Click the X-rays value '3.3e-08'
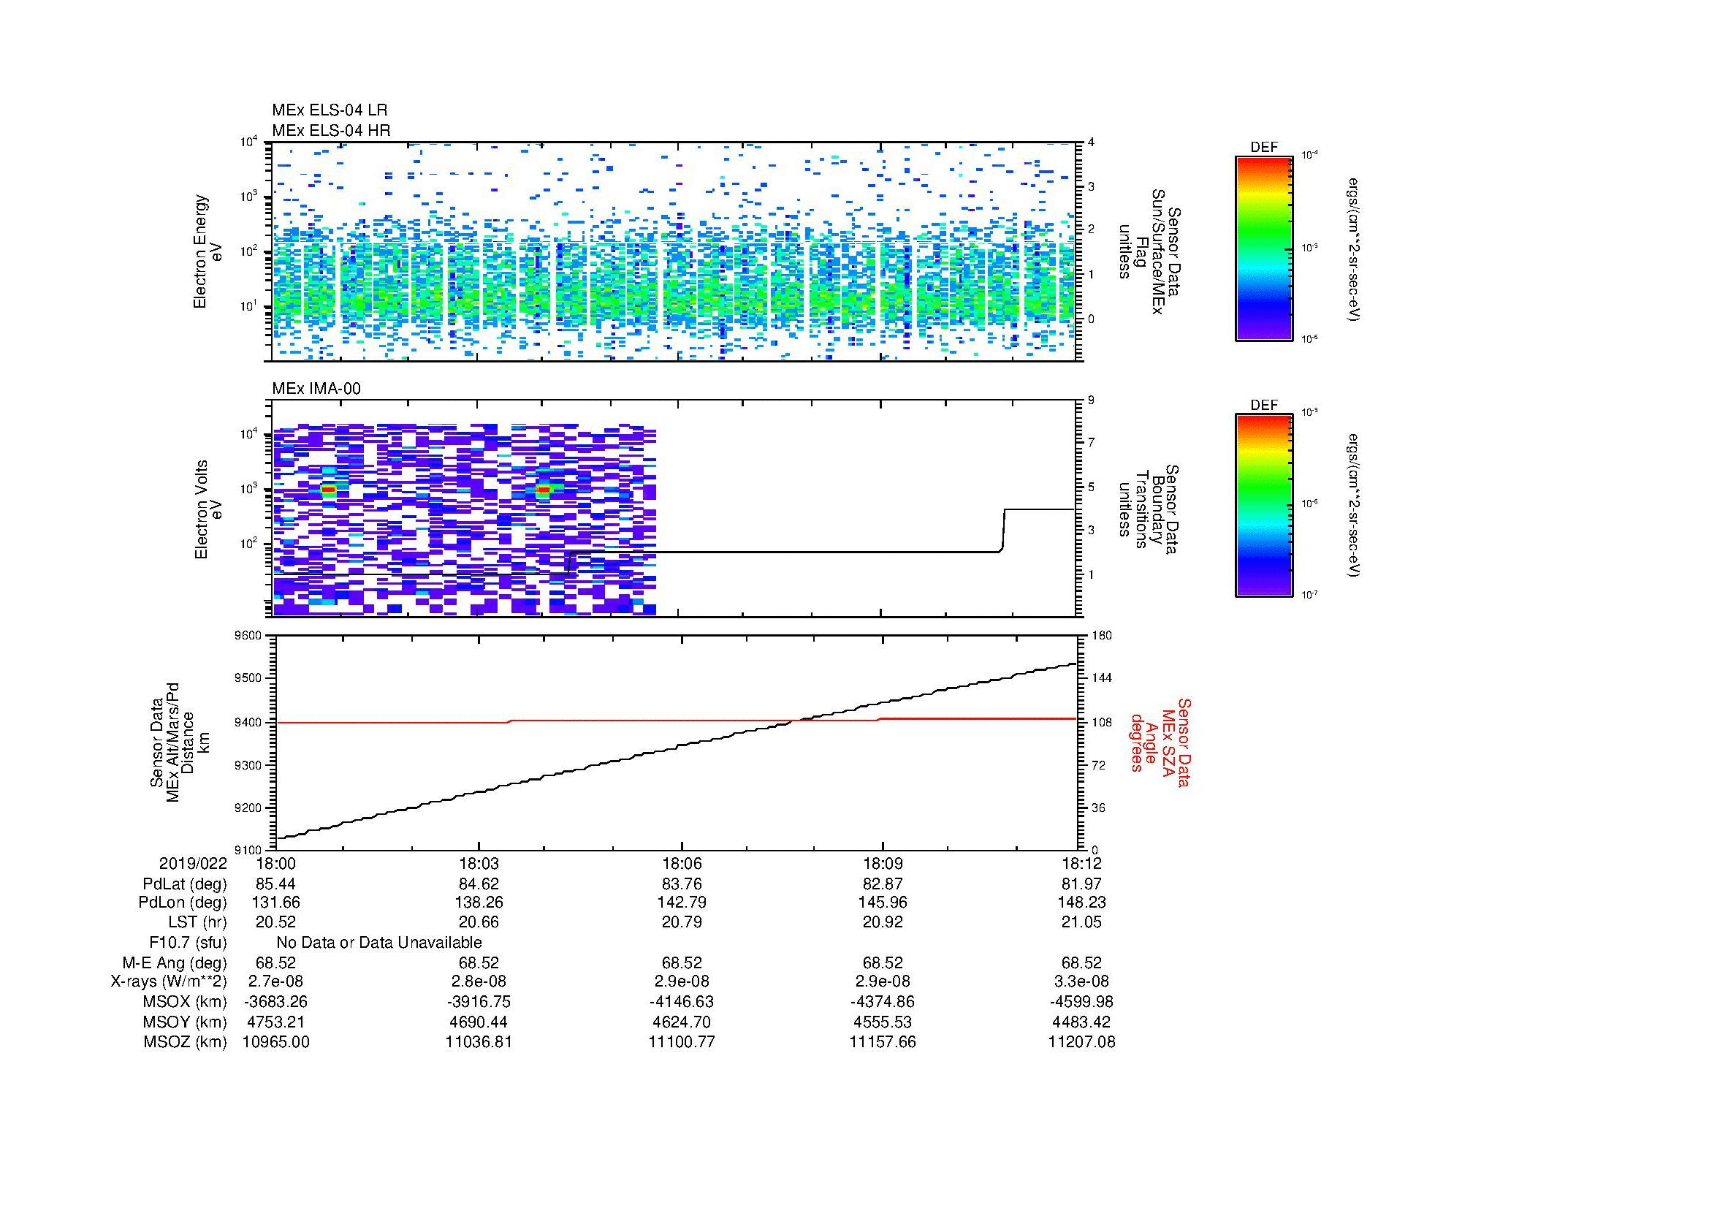 [1081, 981]
